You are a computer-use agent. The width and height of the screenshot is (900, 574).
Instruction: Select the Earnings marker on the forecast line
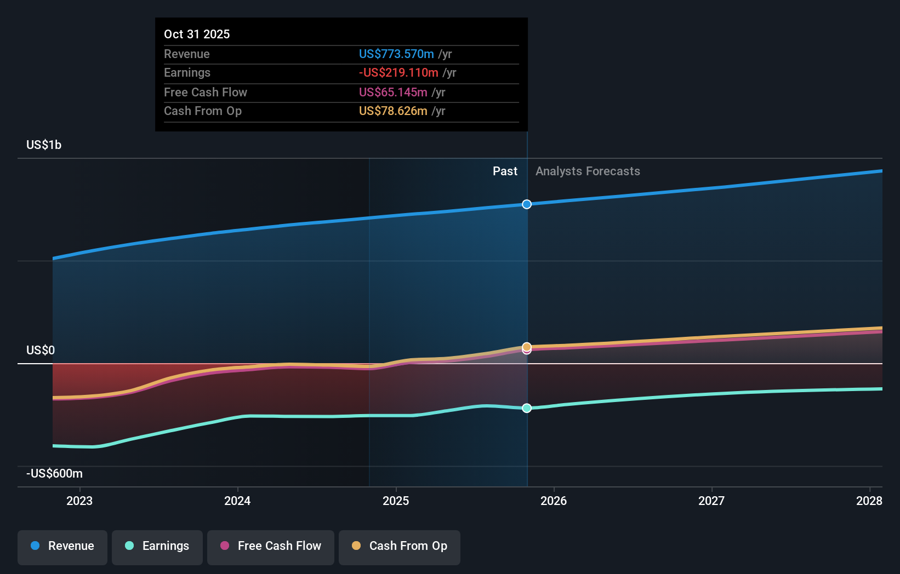coord(527,407)
